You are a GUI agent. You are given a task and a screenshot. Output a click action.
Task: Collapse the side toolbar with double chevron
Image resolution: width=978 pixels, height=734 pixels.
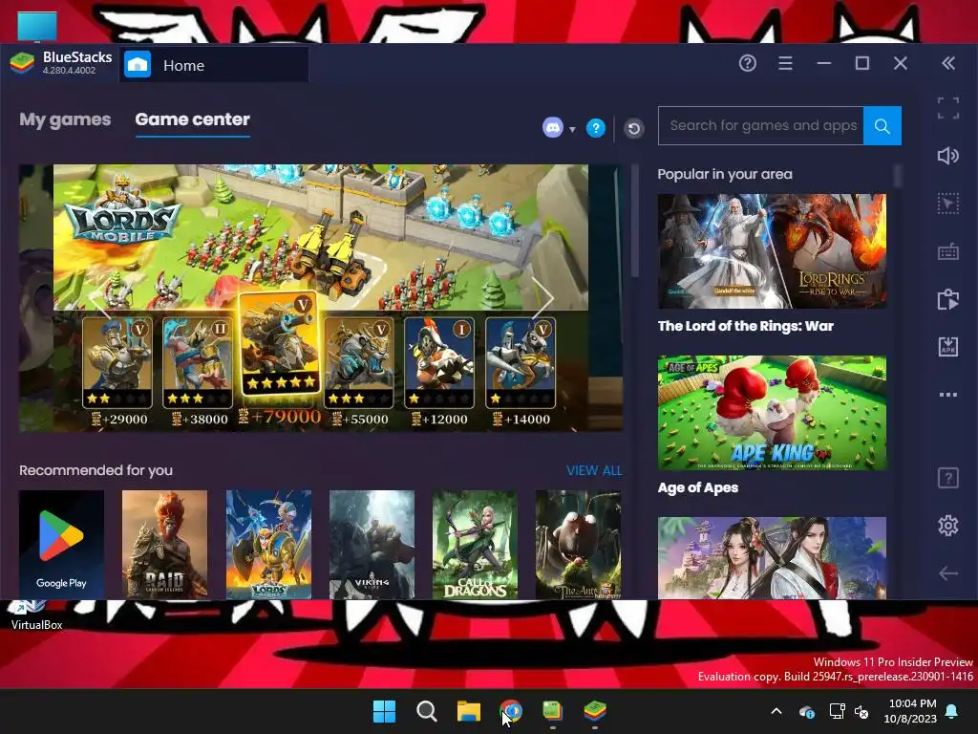pos(948,63)
